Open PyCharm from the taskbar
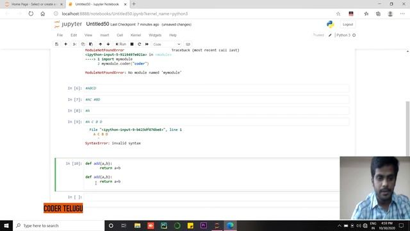The width and height of the screenshot is (410, 231). tap(164, 225)
